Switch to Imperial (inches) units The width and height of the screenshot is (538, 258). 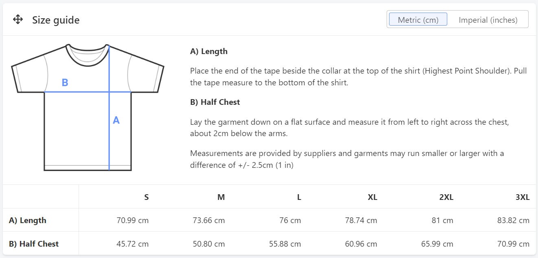pos(488,20)
